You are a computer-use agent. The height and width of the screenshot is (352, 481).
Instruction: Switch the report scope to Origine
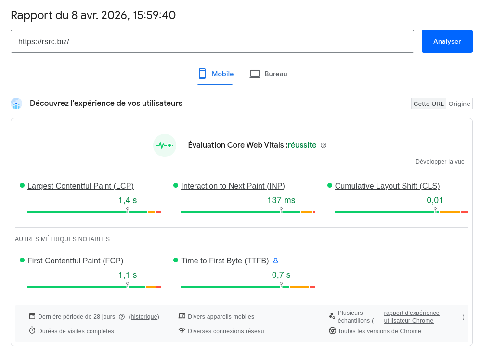click(x=459, y=104)
